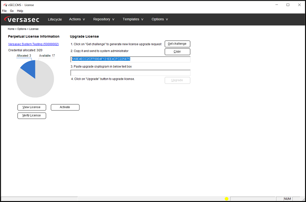Click step 3 'Paste upgrade cryptogram' instruction

101,66
